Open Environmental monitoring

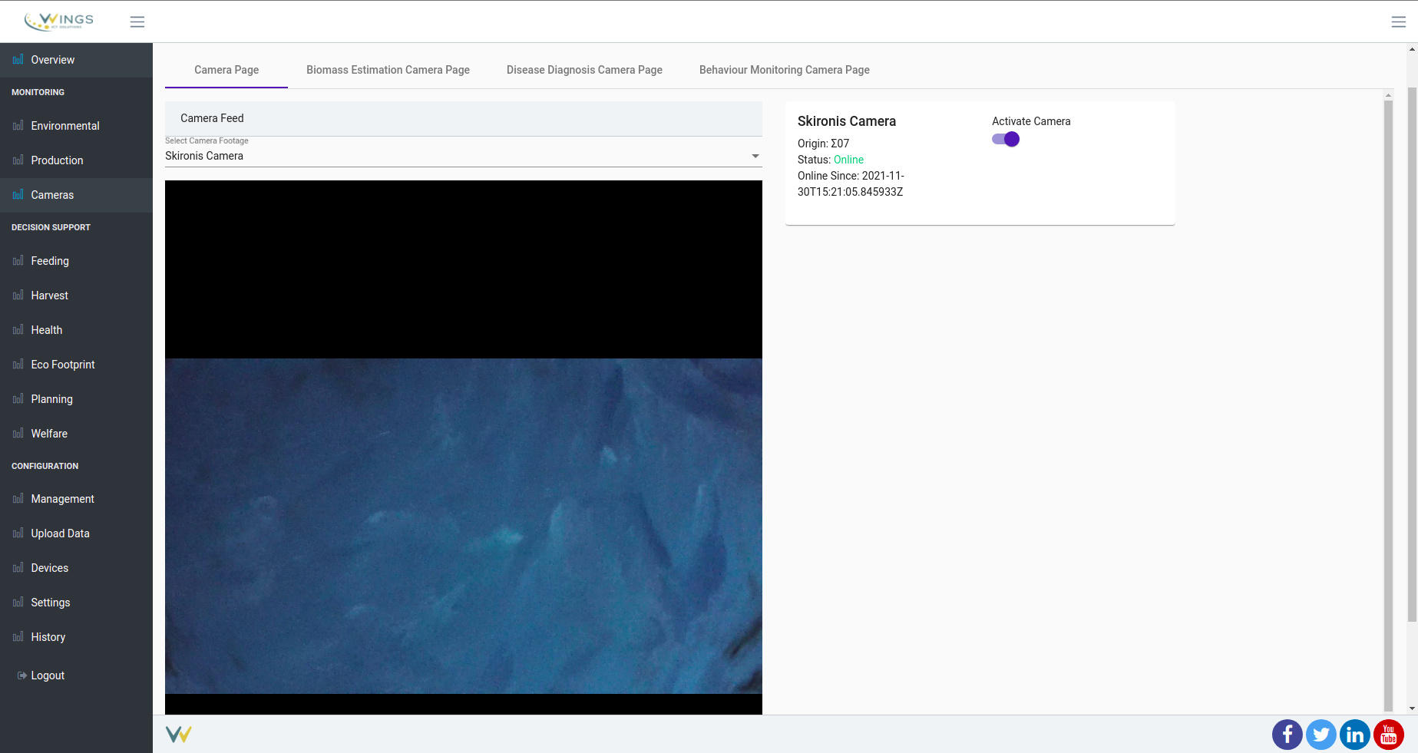76,126
